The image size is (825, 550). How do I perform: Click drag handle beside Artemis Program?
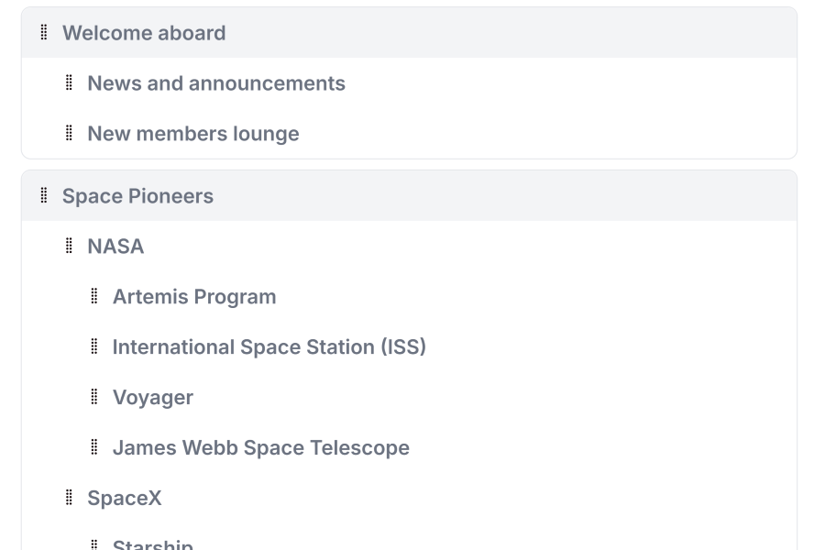click(x=94, y=297)
